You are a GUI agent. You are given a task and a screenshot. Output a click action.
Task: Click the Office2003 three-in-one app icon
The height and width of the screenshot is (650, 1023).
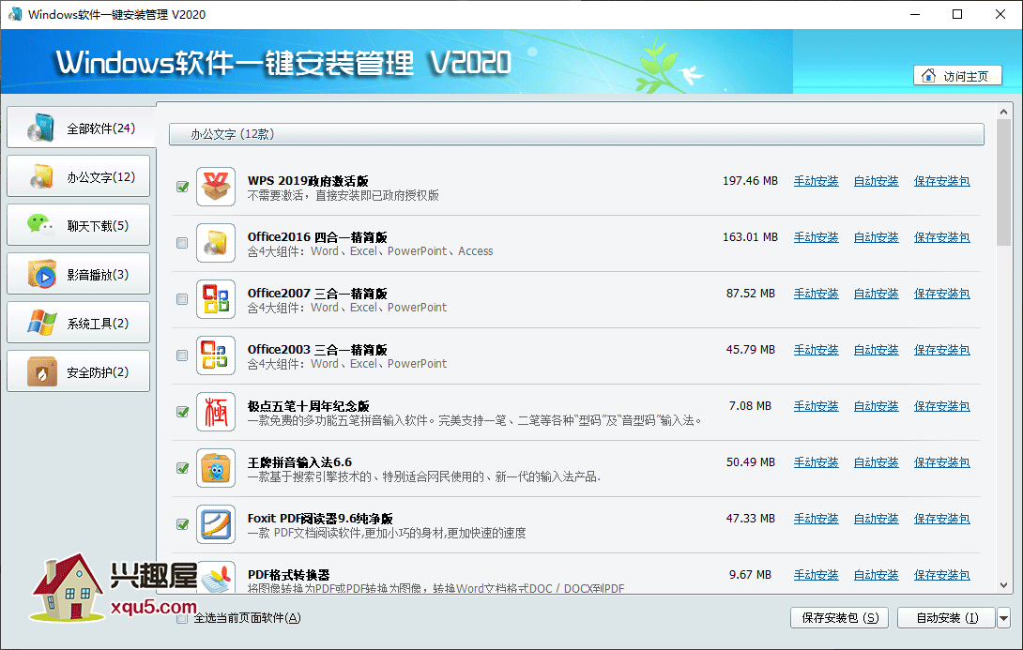pos(216,355)
